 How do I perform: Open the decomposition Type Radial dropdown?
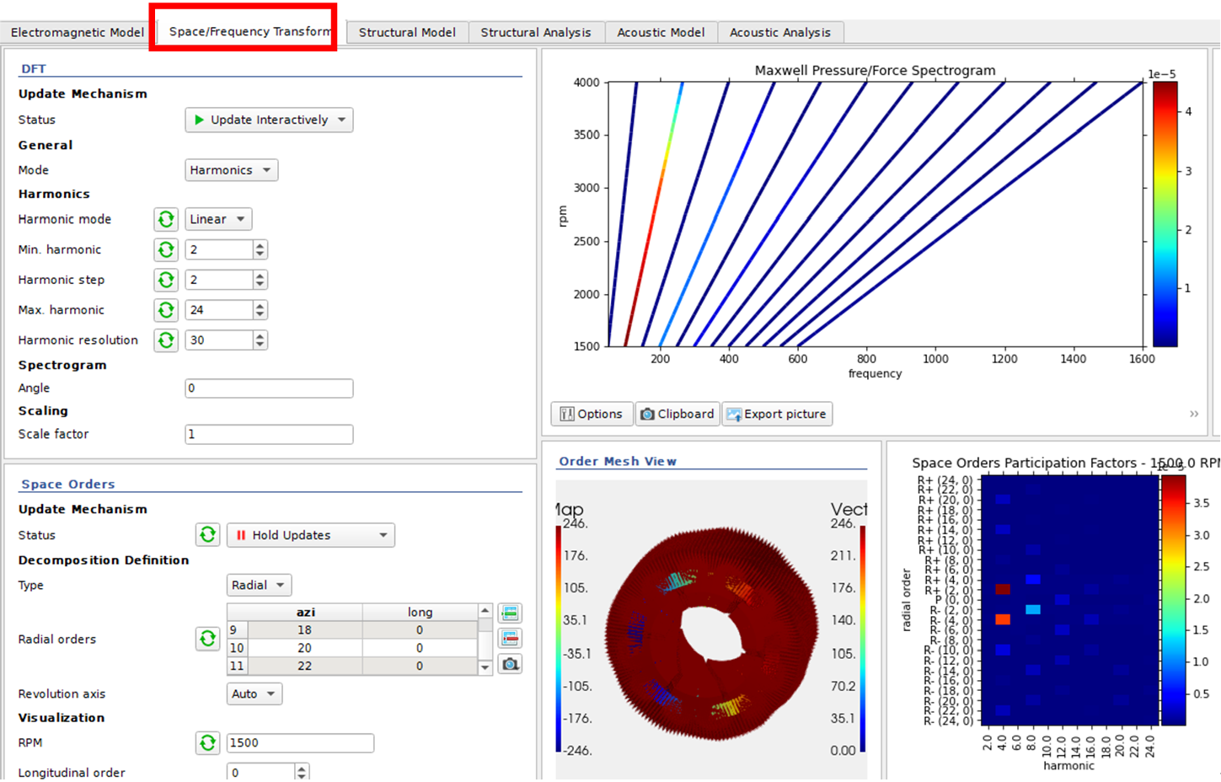pos(258,585)
